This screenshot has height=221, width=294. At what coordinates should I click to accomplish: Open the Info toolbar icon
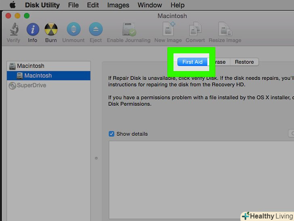coord(33,29)
